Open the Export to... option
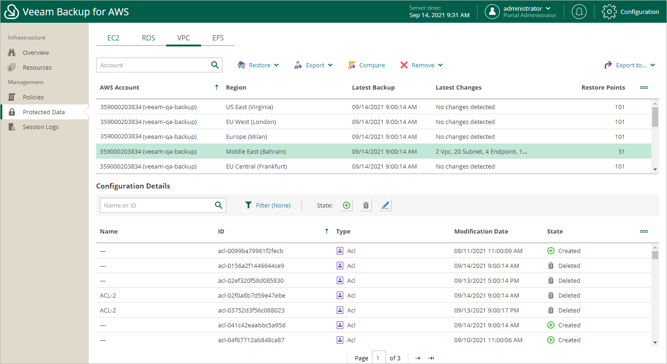 click(x=629, y=65)
